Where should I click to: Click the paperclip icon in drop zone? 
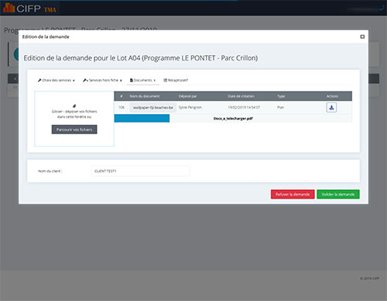point(74,106)
